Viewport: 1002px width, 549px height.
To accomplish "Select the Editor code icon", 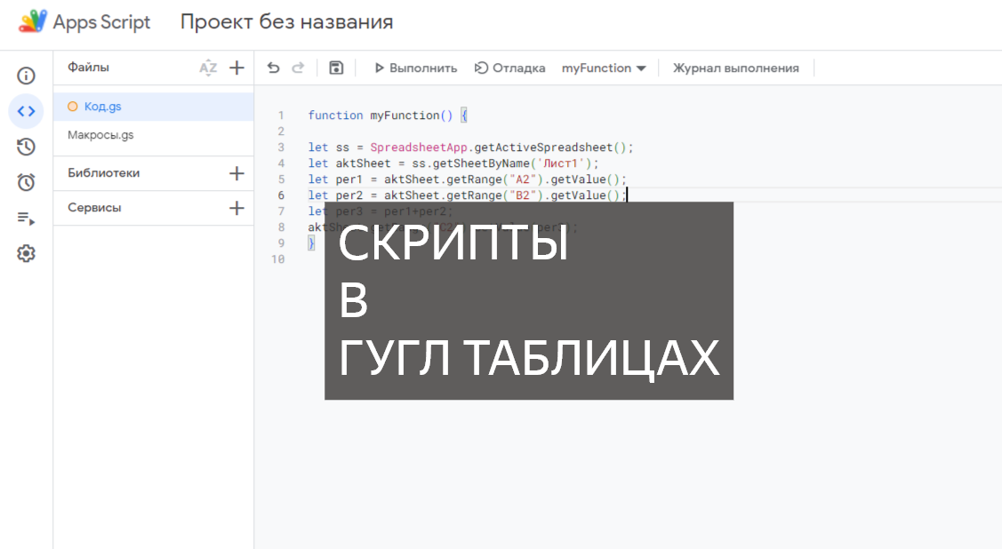I will pos(26,111).
